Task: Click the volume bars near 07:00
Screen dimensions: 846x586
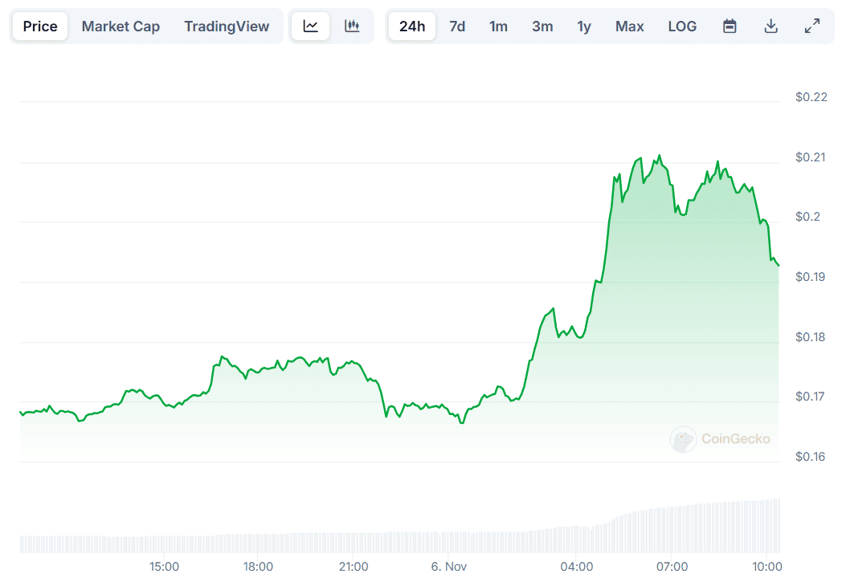Action: (672, 529)
